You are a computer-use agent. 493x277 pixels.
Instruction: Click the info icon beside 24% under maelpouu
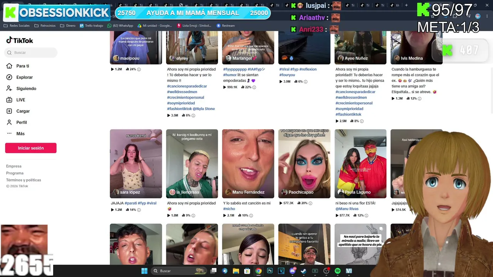tap(139, 69)
